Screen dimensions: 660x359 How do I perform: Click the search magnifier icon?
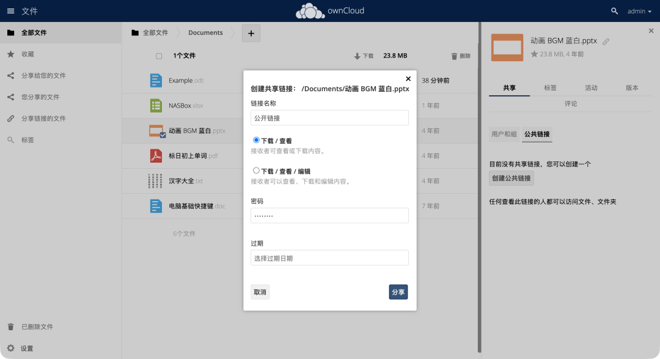click(614, 11)
